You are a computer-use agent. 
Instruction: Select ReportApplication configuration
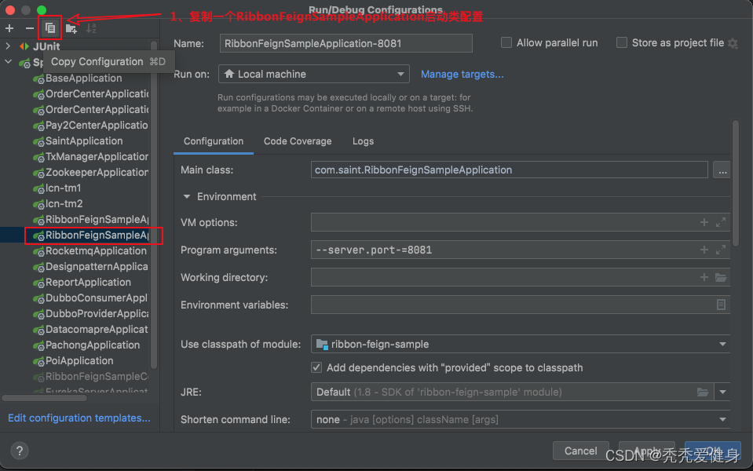82,283
